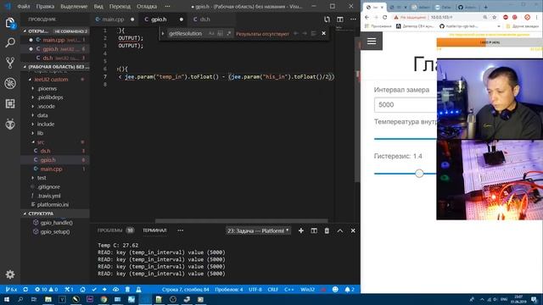Open the editor more actions ellipsis
The width and height of the screenshot is (543, 305).
353,19
